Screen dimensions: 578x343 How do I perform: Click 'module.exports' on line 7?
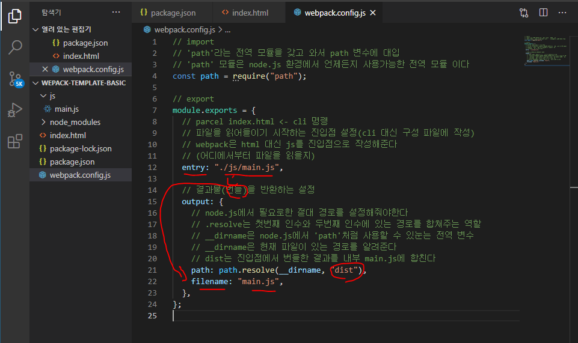click(x=204, y=111)
